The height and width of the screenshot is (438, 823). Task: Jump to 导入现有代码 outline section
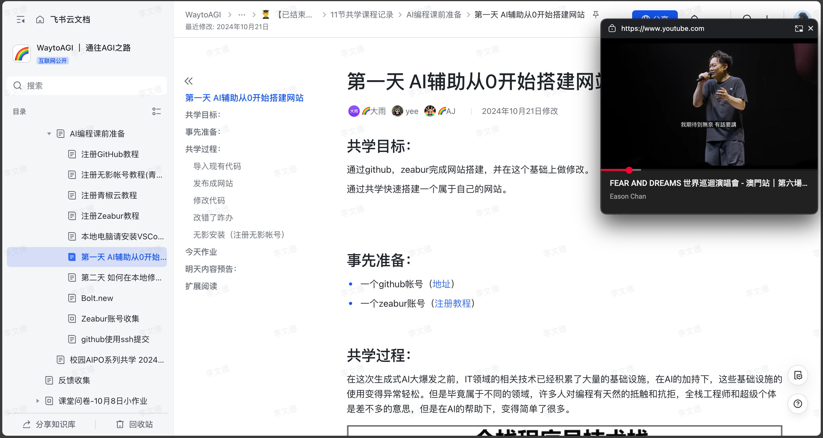[217, 166]
